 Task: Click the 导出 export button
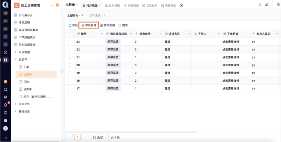[x=73, y=25]
